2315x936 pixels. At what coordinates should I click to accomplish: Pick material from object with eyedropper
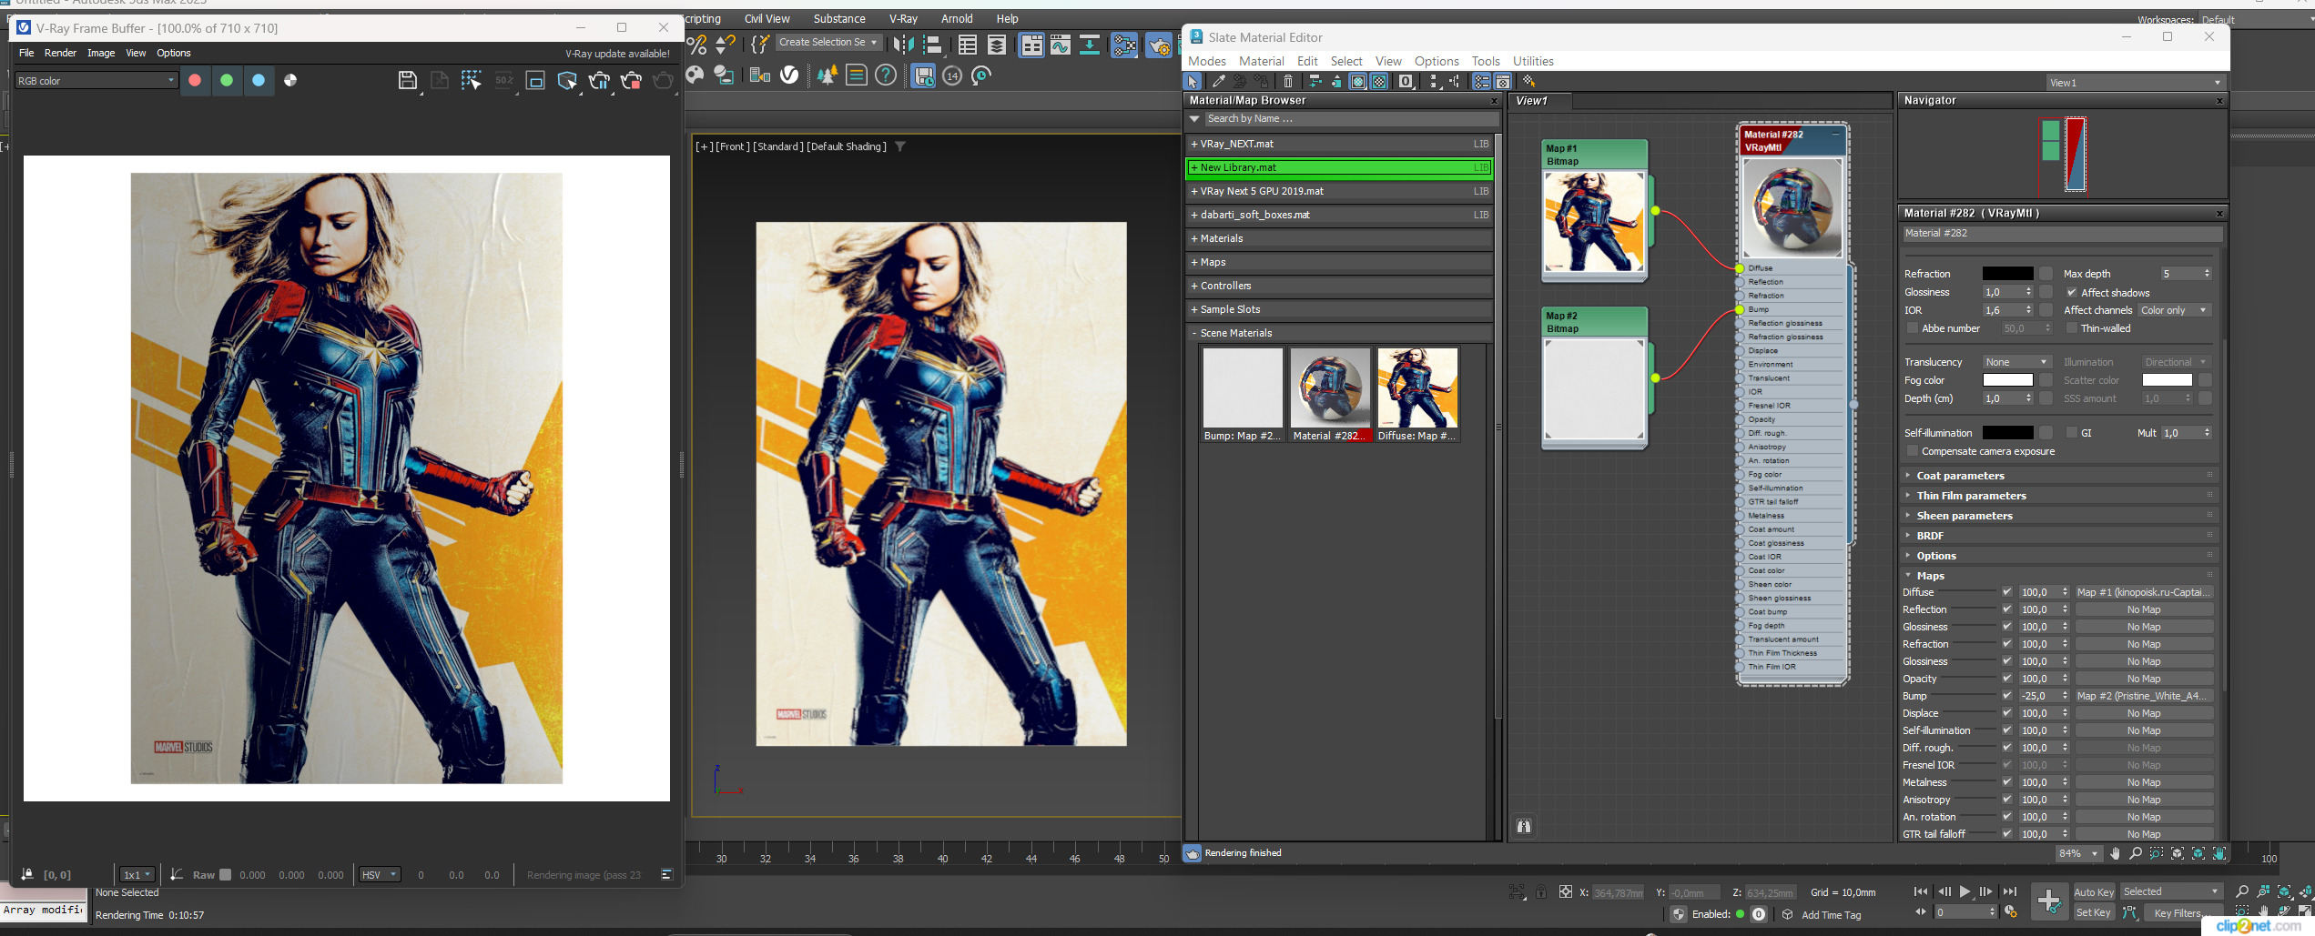pyautogui.click(x=1218, y=82)
